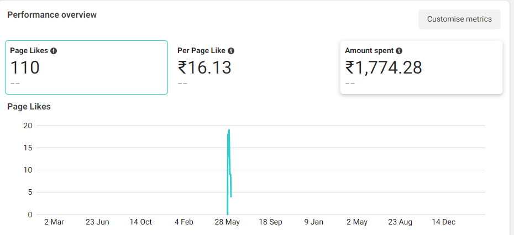Click the Customise metrics button

459,19
